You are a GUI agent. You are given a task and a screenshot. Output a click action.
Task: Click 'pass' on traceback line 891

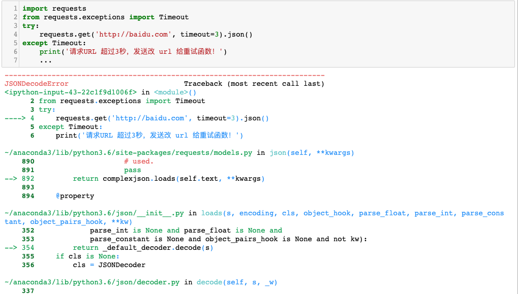point(133,170)
